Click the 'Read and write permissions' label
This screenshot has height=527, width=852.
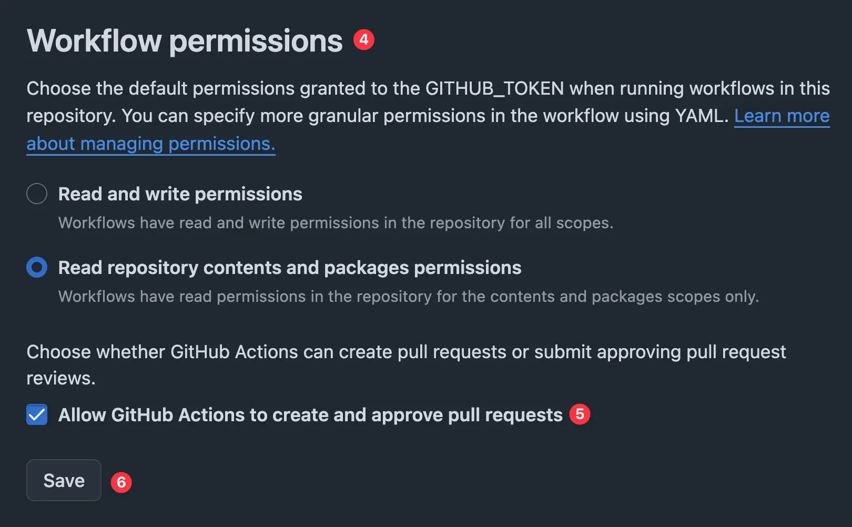coord(180,194)
